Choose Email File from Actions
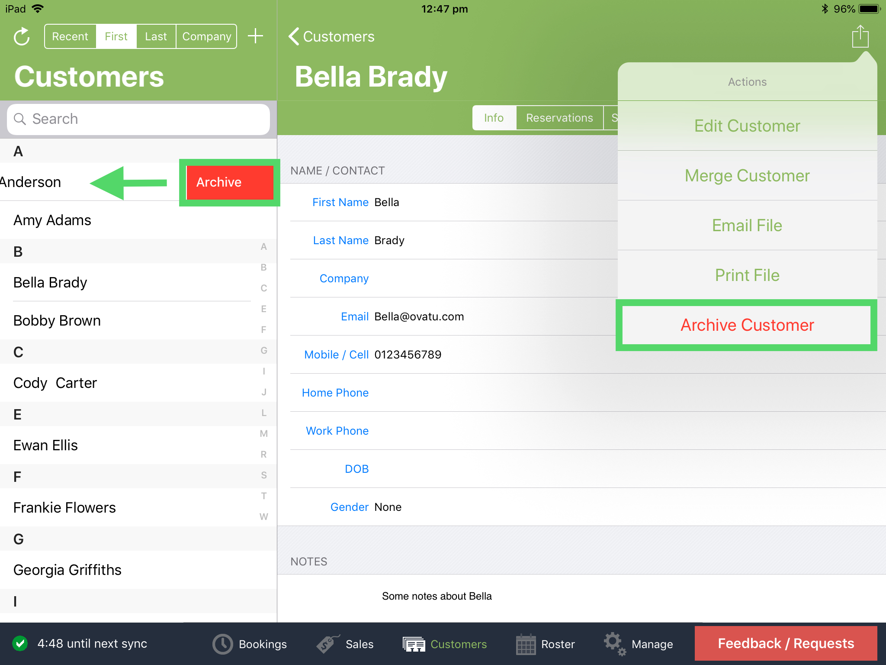 [747, 226]
